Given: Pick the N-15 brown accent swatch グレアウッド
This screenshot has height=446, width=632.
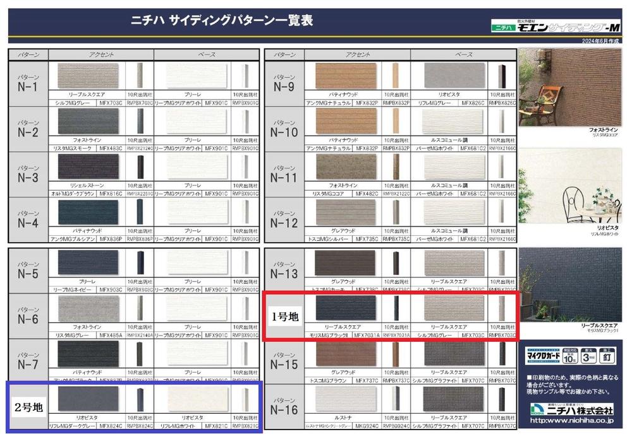Looking at the screenshot, I should [x=346, y=354].
